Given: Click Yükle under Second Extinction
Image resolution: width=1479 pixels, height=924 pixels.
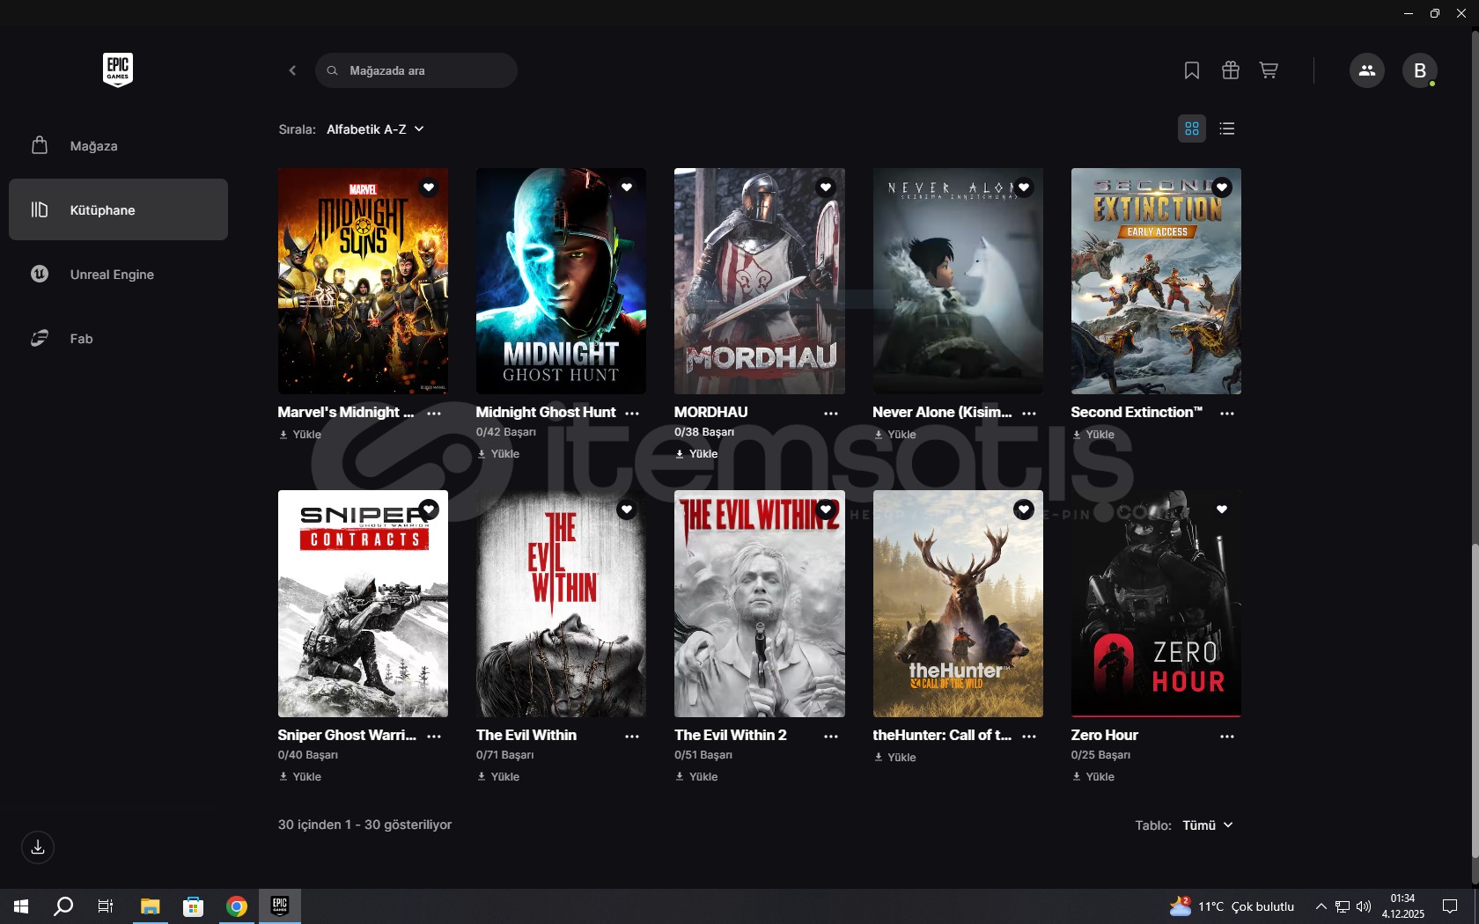Looking at the screenshot, I should coord(1093,435).
